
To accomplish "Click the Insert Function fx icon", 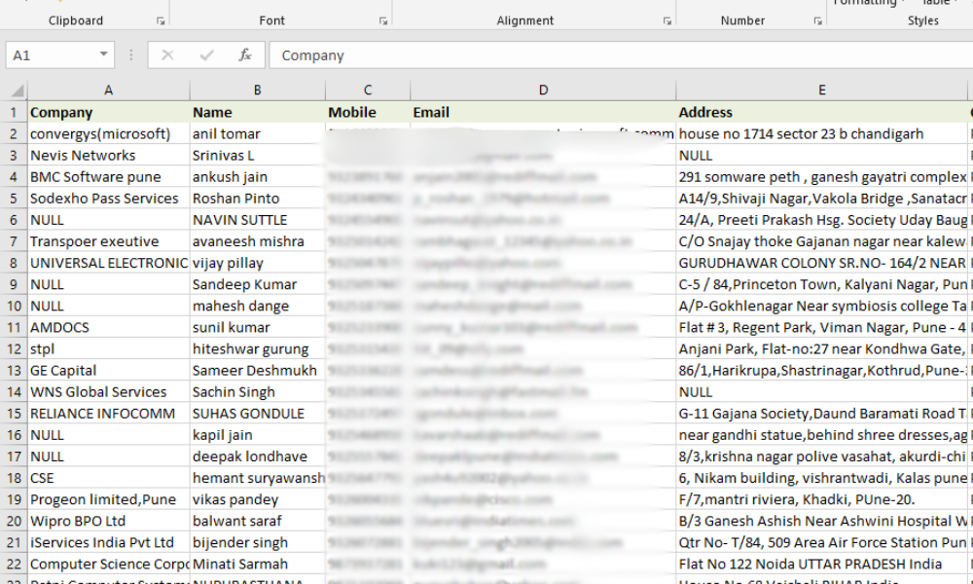I will [245, 55].
